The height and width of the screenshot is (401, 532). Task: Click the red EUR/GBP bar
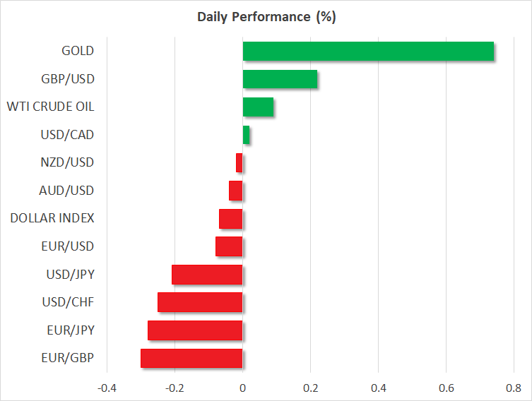191,358
